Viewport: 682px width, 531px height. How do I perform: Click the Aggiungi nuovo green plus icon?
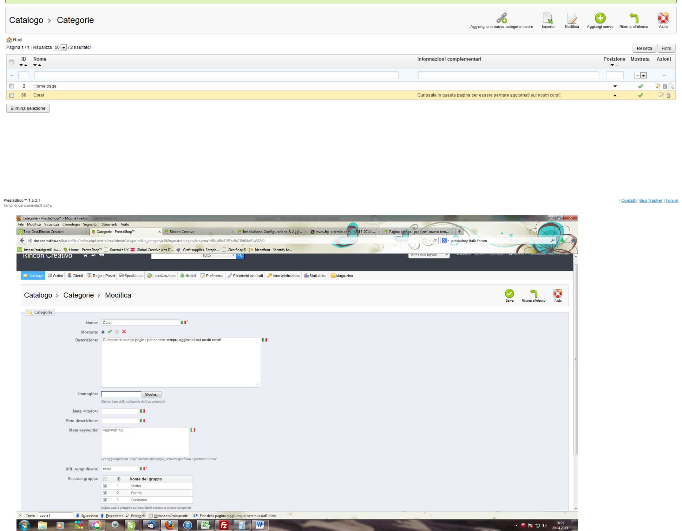click(600, 18)
